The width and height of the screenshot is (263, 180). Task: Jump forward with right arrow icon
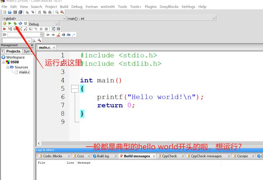(x=53, y=35)
